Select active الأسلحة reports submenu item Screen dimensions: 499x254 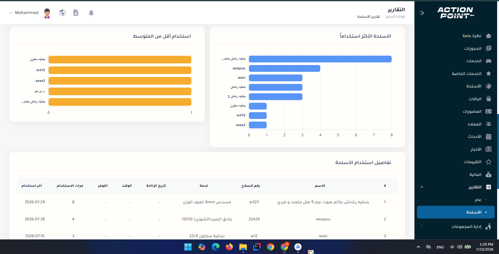coord(456,212)
